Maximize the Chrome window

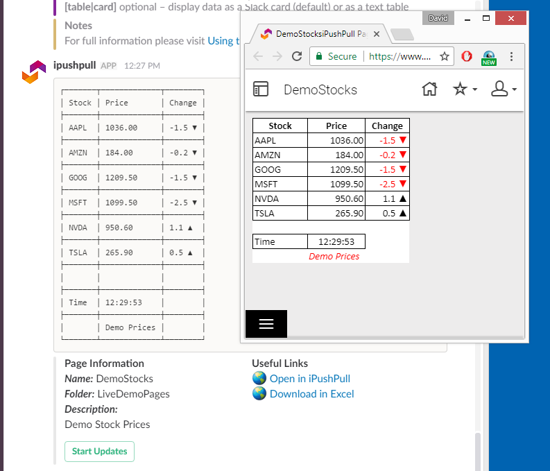click(486, 18)
